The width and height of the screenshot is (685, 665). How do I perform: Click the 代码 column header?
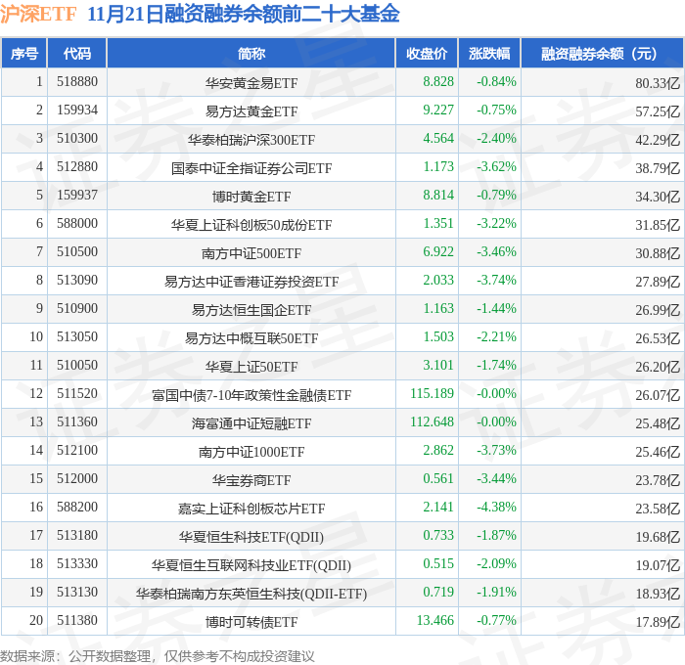click(77, 53)
